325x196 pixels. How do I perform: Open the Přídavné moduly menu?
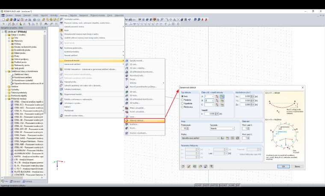click(x=97, y=15)
